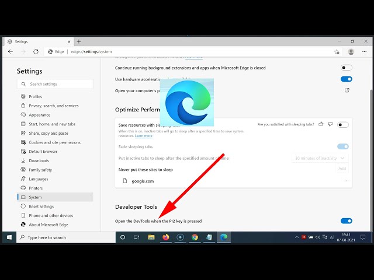Go back using the browser back arrow

coord(11,52)
